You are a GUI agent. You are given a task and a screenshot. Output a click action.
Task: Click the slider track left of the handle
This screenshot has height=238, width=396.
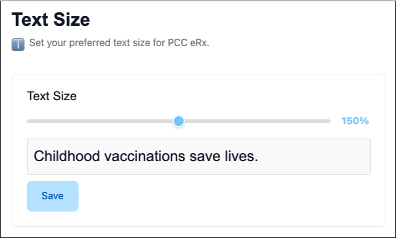click(100, 121)
